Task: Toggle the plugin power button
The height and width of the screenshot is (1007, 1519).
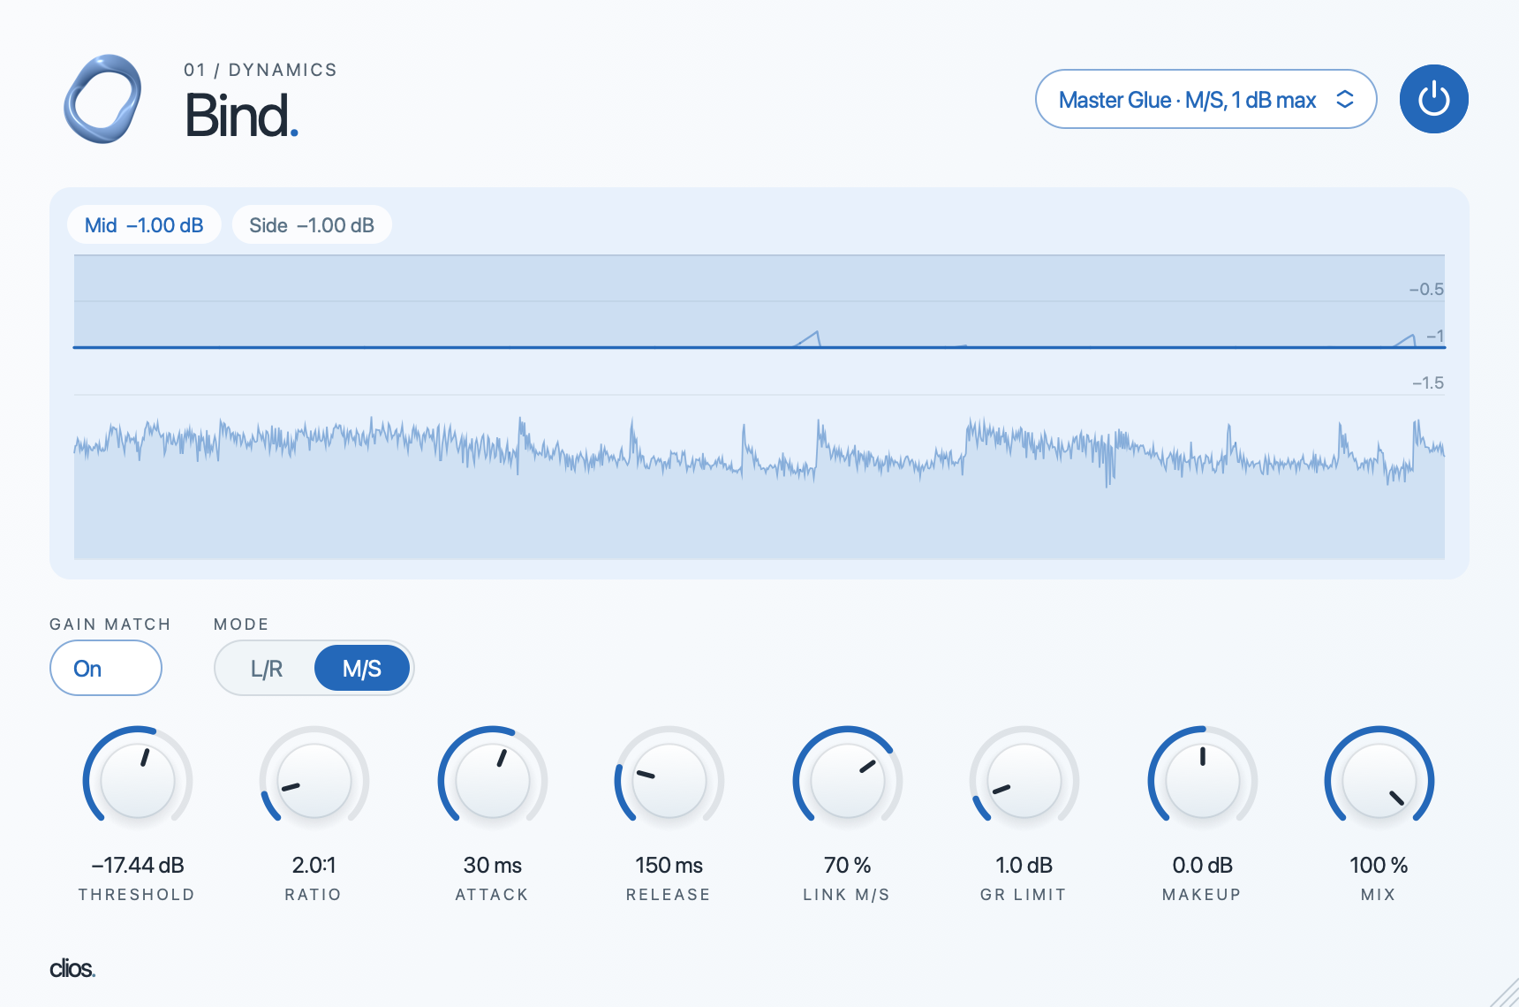Action: pyautogui.click(x=1433, y=99)
